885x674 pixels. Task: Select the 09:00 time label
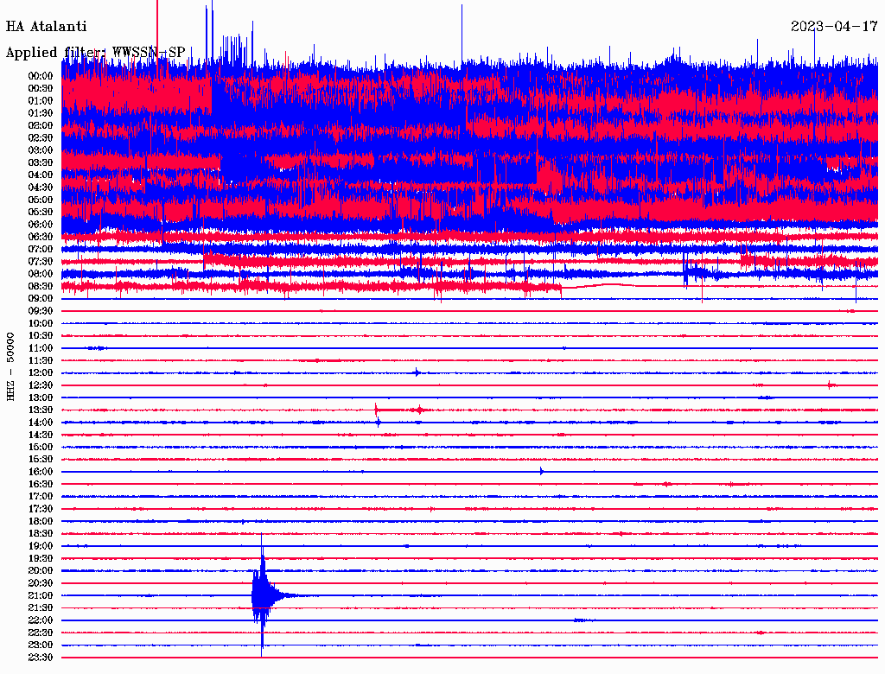click(41, 299)
